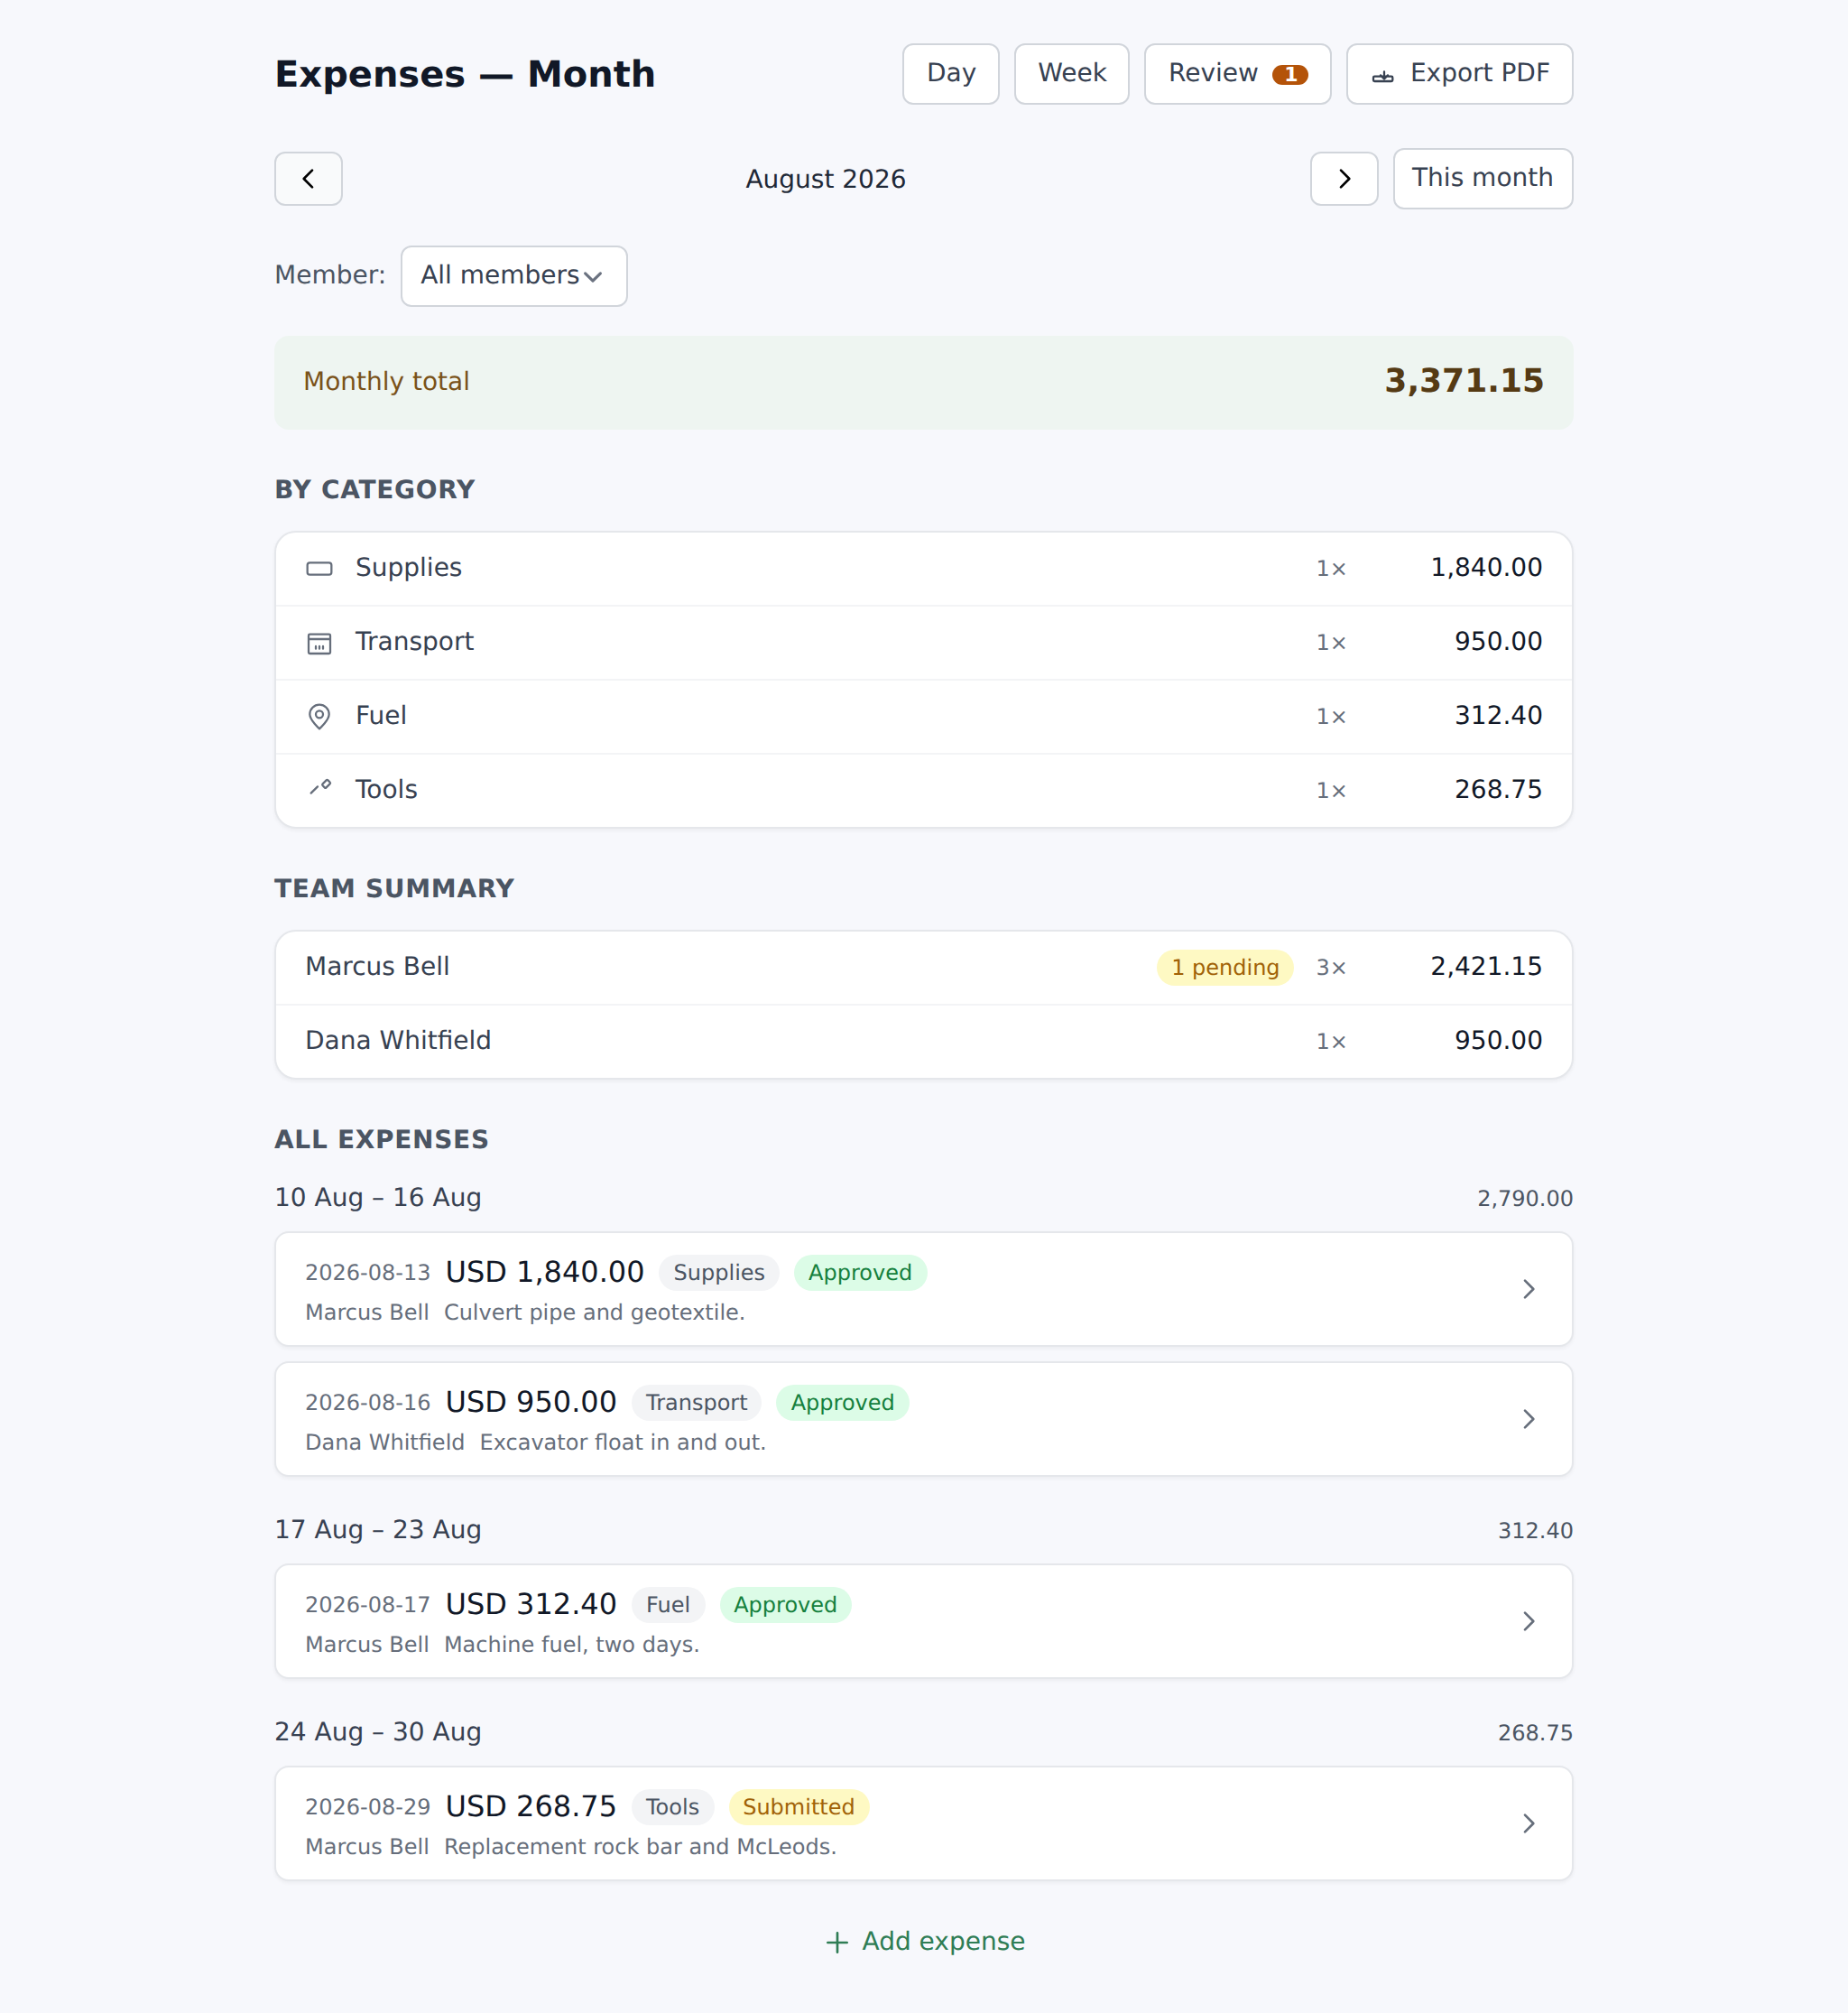Click the Fuel tag on the 2026-08-17 expense

(x=668, y=1605)
